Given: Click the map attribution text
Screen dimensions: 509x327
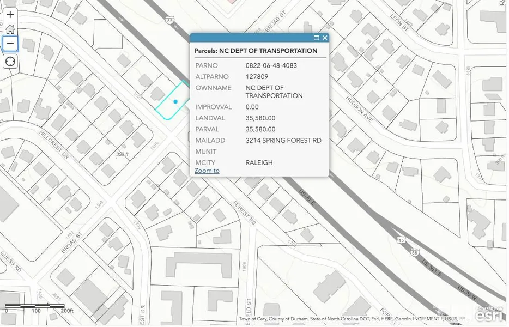Looking at the screenshot, I should point(354,319).
